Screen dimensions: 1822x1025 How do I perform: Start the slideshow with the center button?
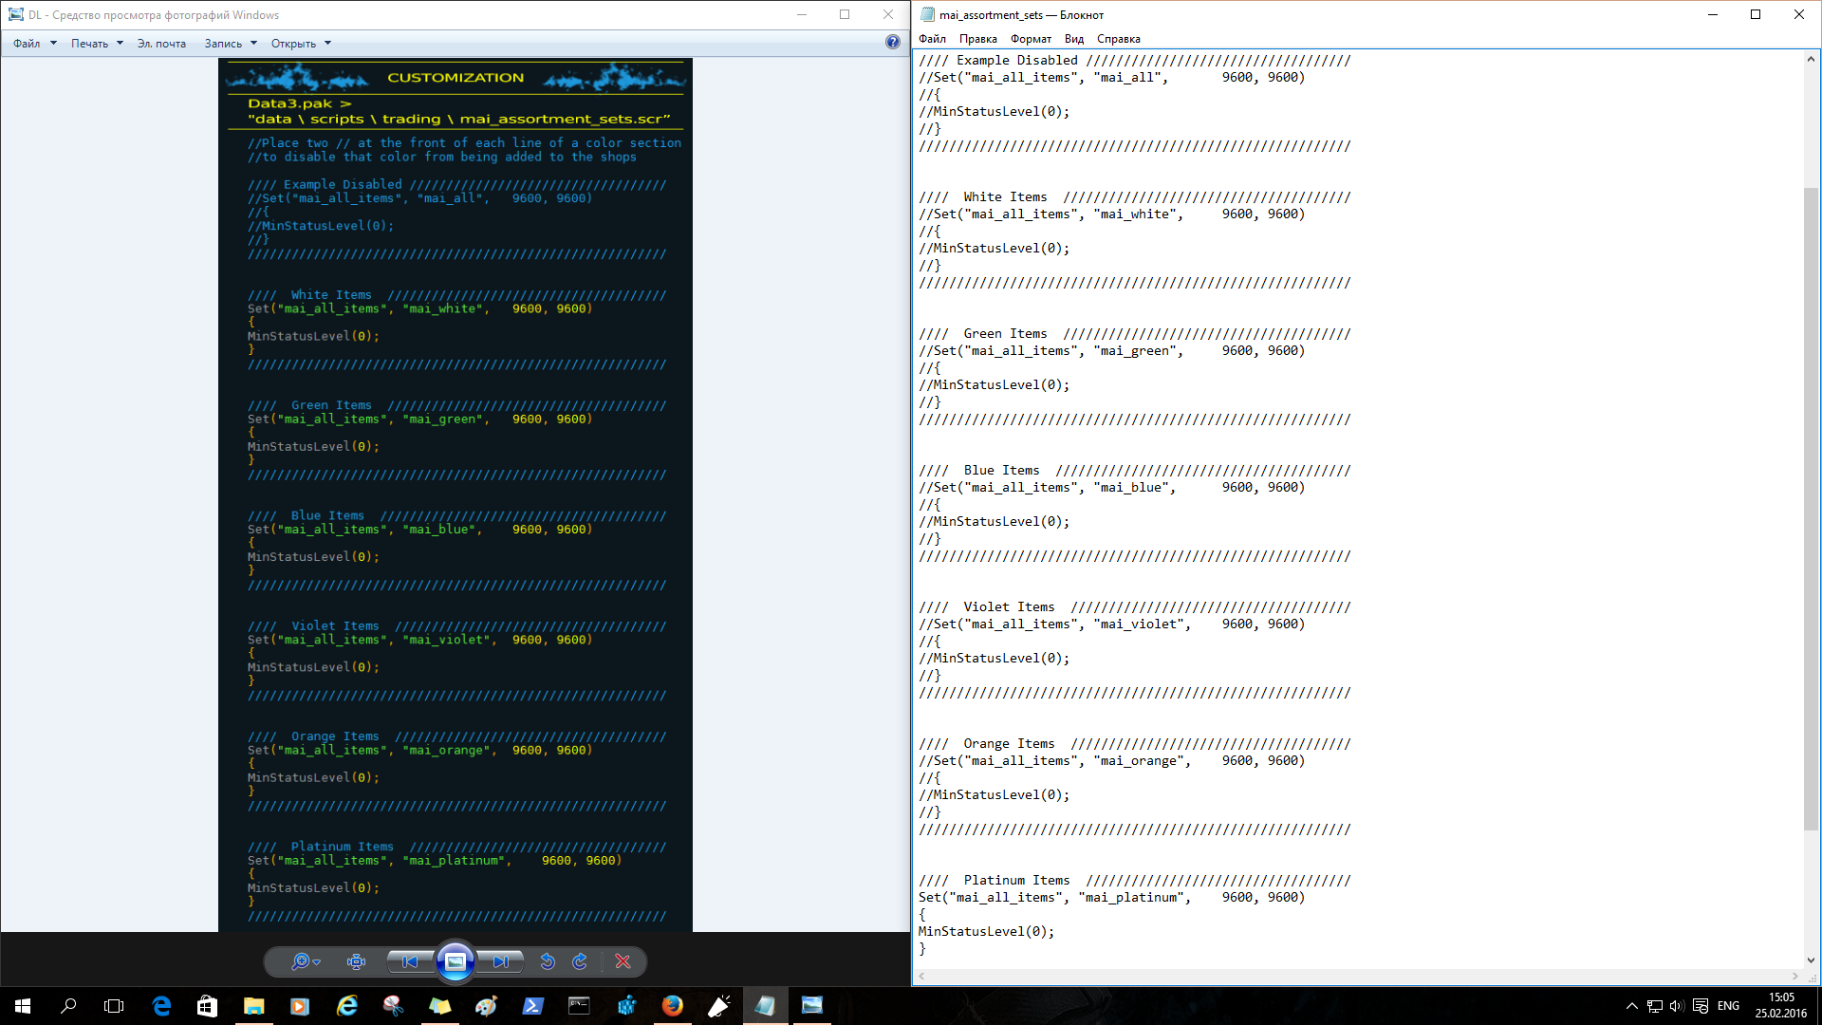coord(455,961)
